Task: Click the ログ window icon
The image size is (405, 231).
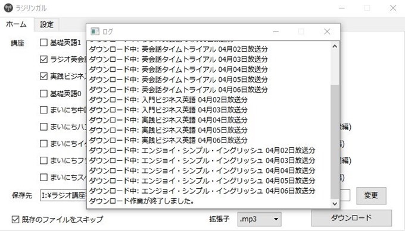Action: [95, 31]
